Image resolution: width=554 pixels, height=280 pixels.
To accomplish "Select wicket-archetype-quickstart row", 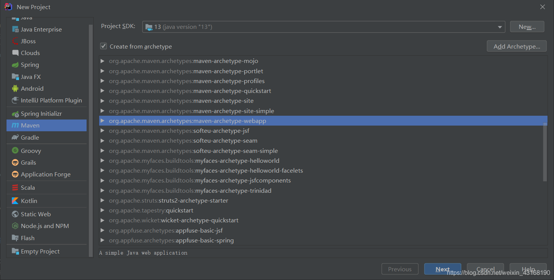I will (323, 220).
